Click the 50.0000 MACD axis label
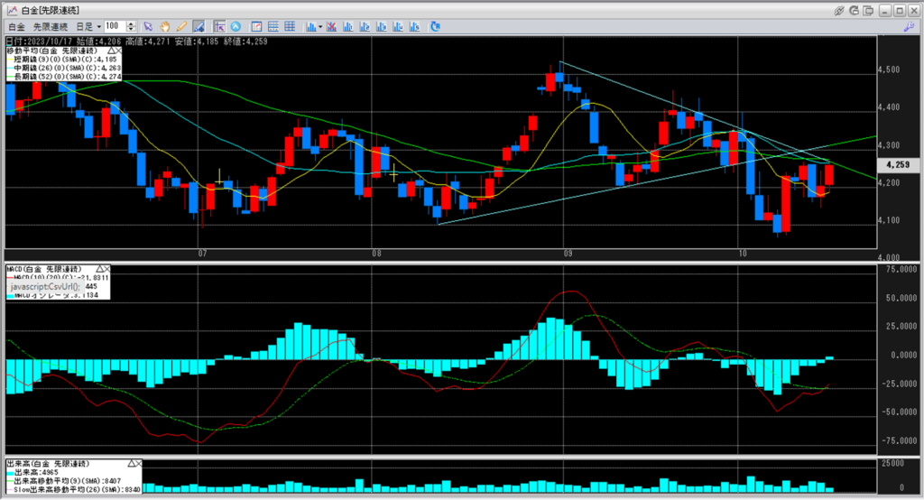 pyautogui.click(x=901, y=299)
